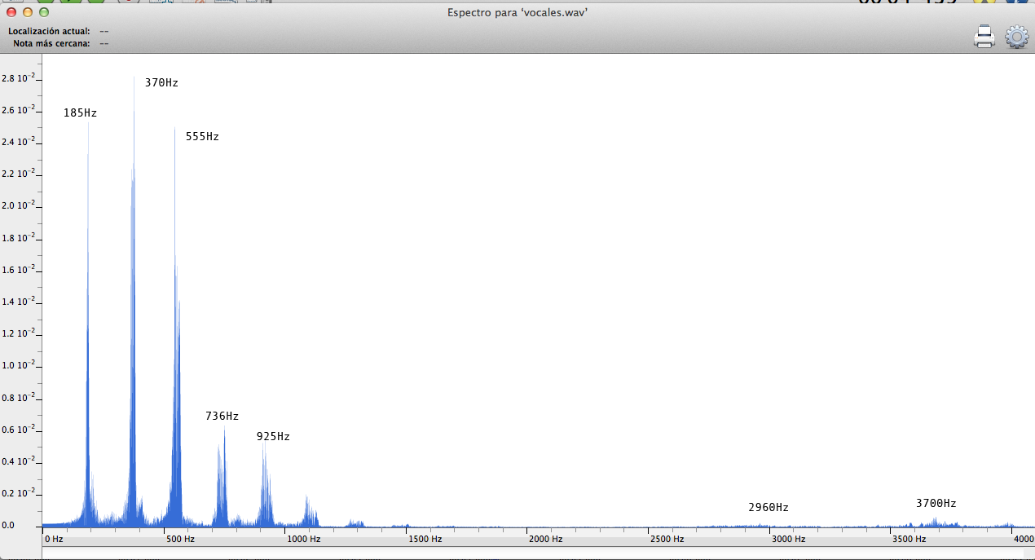Minimize the window using the yellow button
Image resolution: width=1035 pixels, height=560 pixels.
(27, 12)
